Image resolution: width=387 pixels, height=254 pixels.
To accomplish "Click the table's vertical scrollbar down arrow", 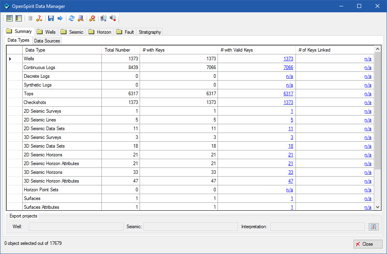I will (378, 207).
